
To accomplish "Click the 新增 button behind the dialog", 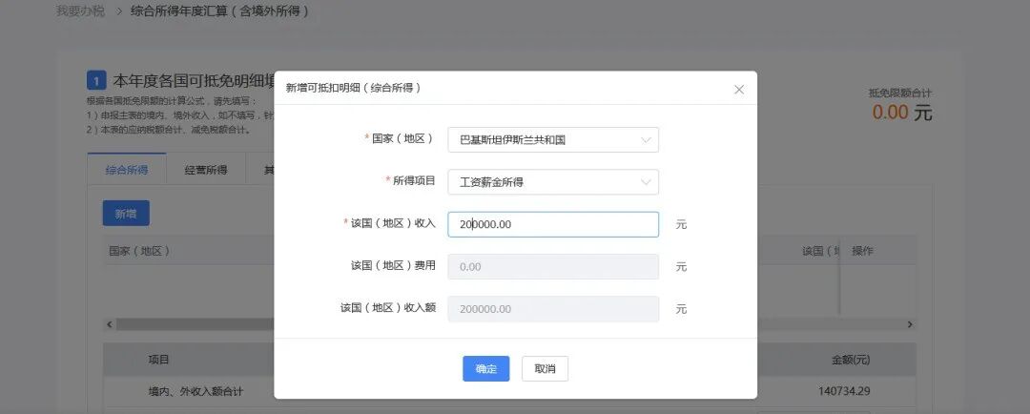I will [126, 214].
